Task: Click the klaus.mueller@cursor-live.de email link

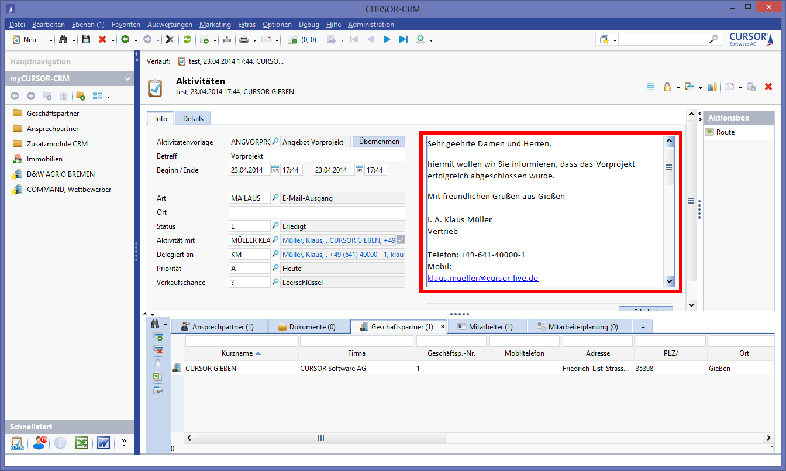Action: tap(482, 279)
